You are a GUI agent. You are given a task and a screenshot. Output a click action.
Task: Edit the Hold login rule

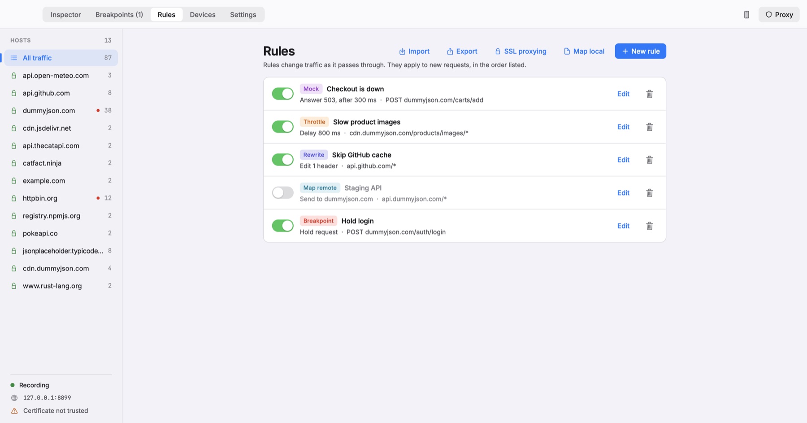[623, 226]
